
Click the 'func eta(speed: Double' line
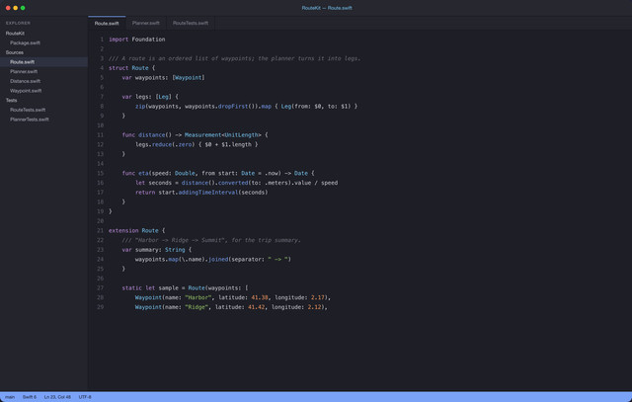[218, 173]
